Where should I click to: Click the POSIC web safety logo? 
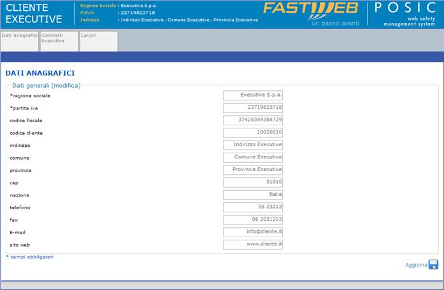point(405,15)
